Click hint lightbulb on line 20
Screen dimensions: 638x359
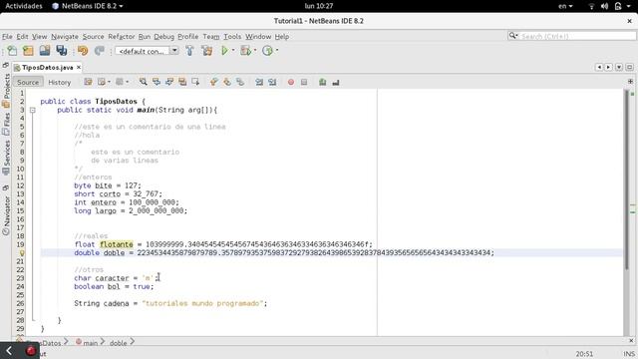click(22, 253)
